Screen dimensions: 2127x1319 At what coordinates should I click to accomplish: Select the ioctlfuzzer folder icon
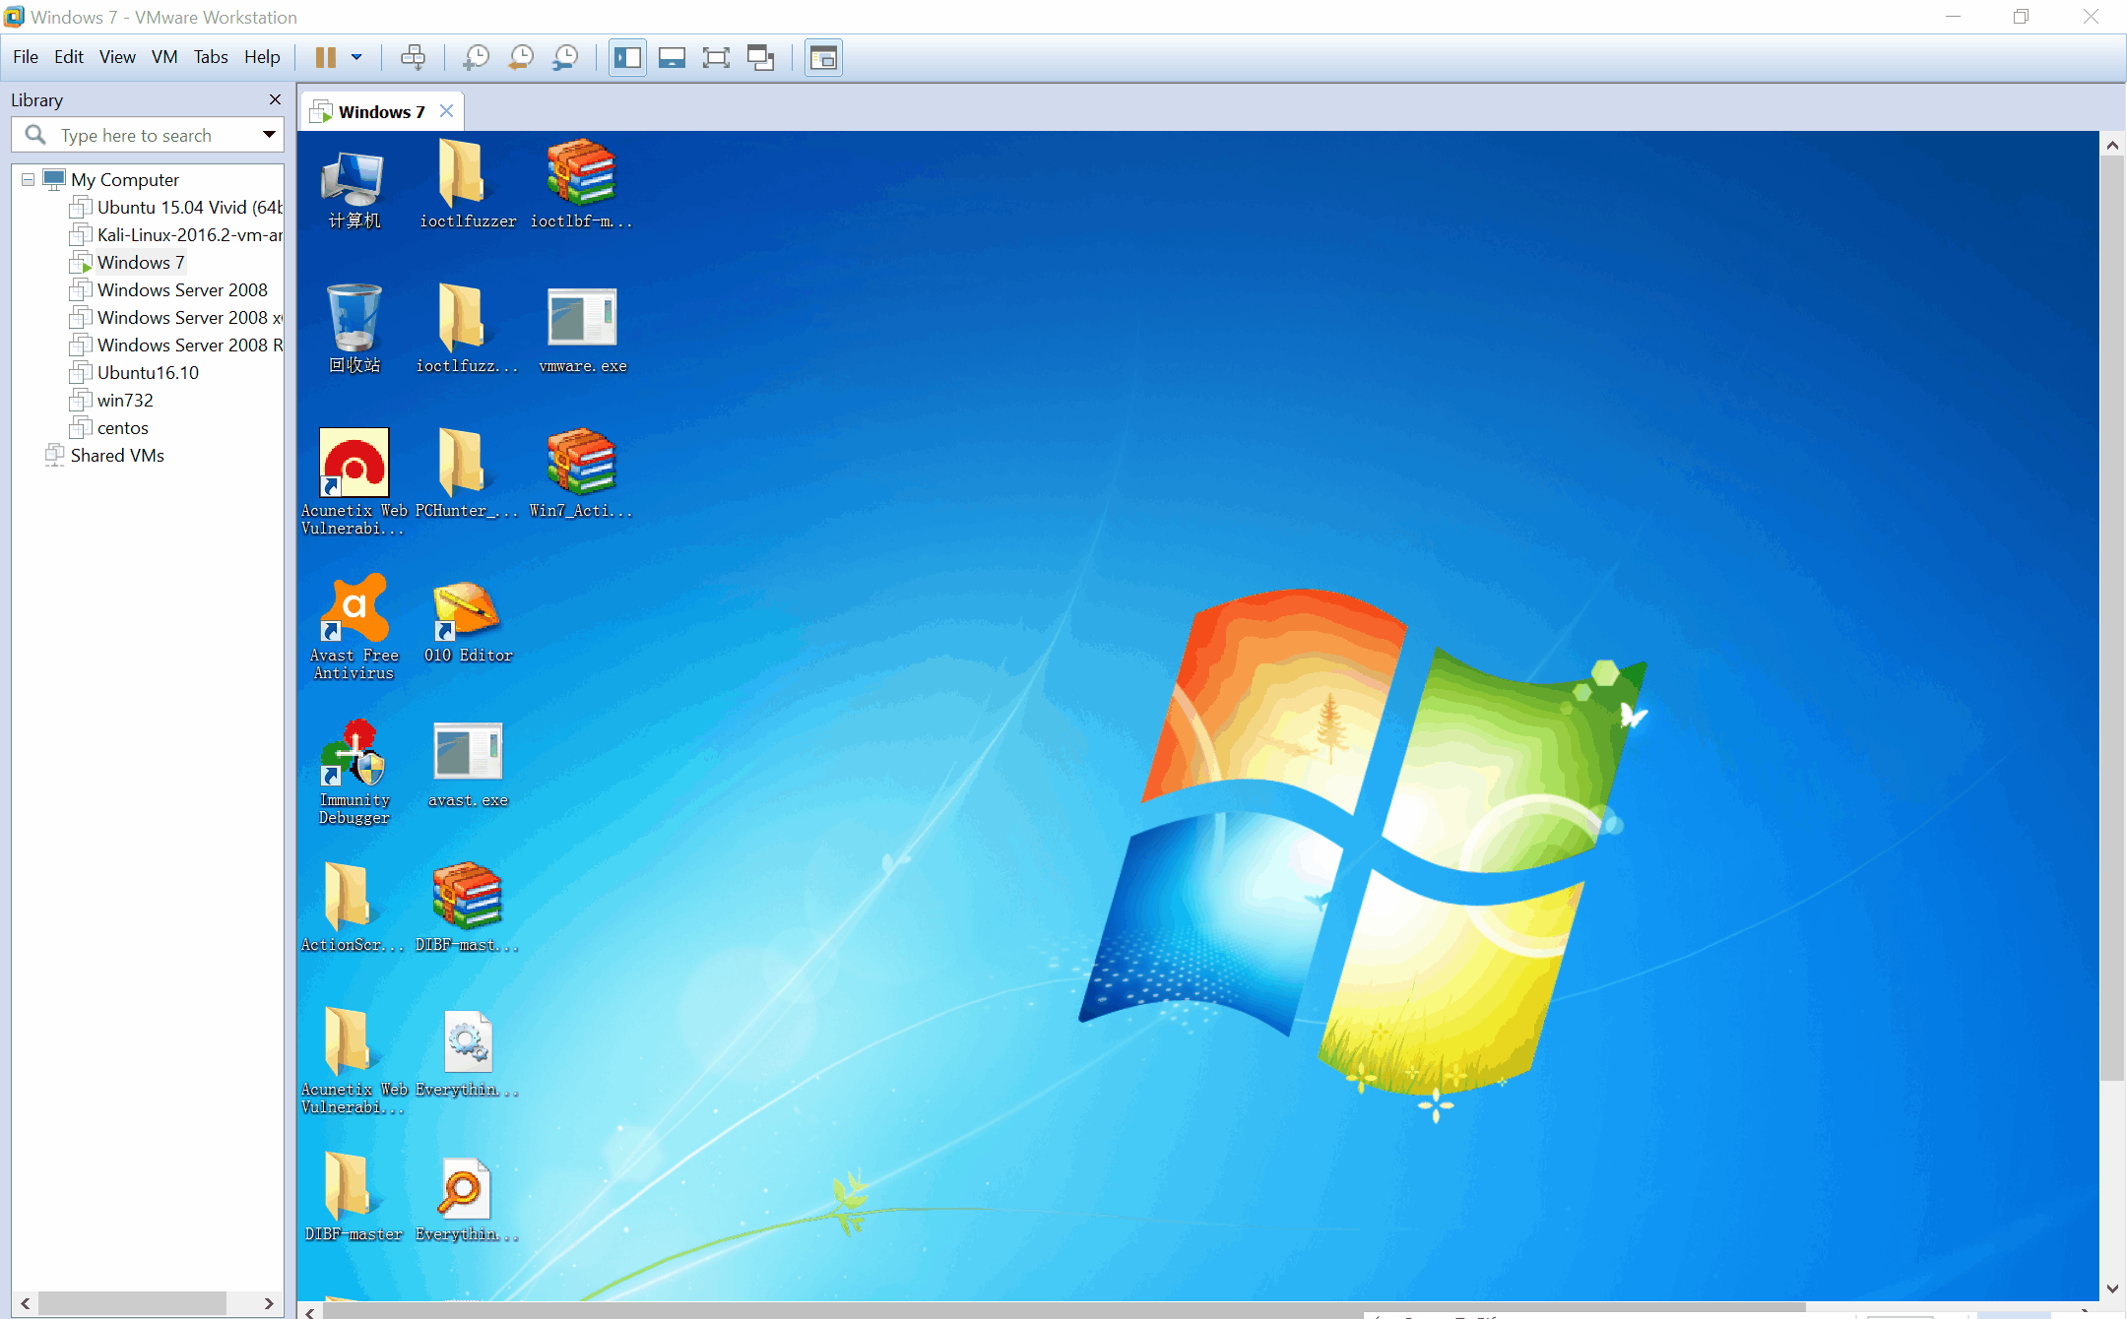(468, 185)
